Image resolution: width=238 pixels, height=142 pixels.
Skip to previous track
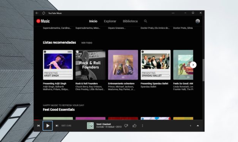coord(38,126)
